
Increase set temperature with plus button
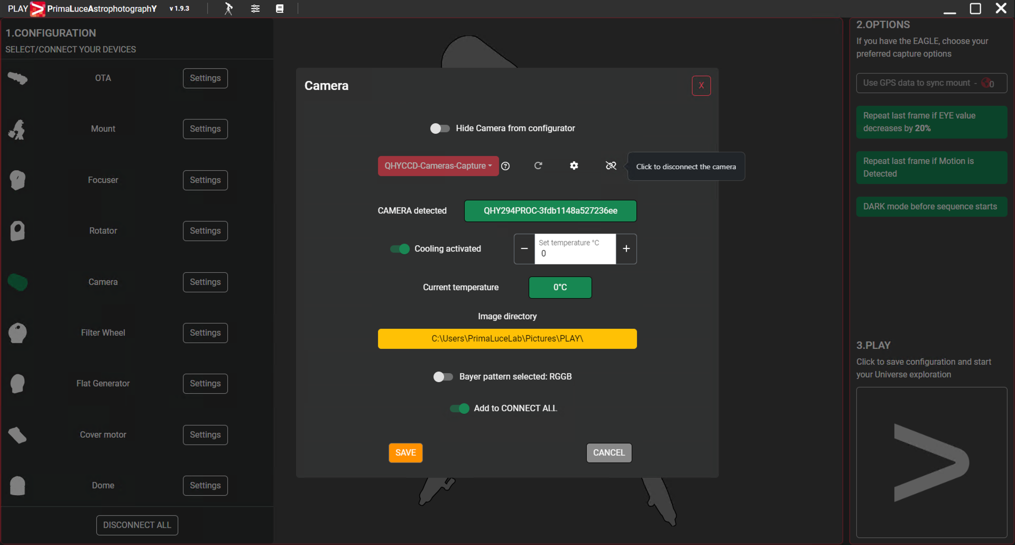626,249
